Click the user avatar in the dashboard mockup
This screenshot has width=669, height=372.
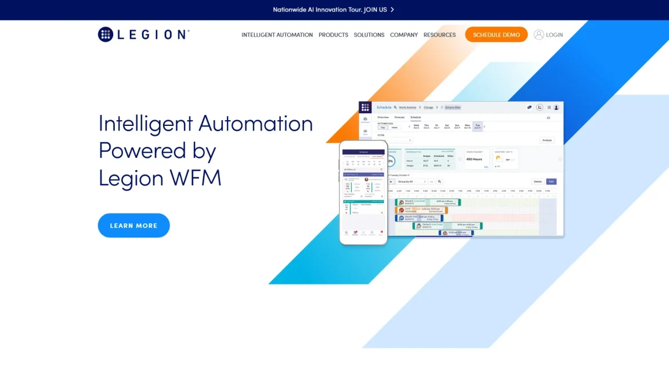tap(556, 108)
